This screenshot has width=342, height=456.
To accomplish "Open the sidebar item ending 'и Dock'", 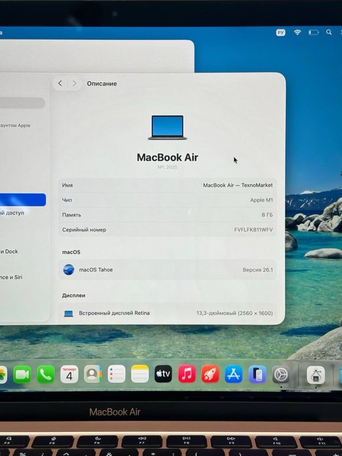I will click(x=9, y=251).
